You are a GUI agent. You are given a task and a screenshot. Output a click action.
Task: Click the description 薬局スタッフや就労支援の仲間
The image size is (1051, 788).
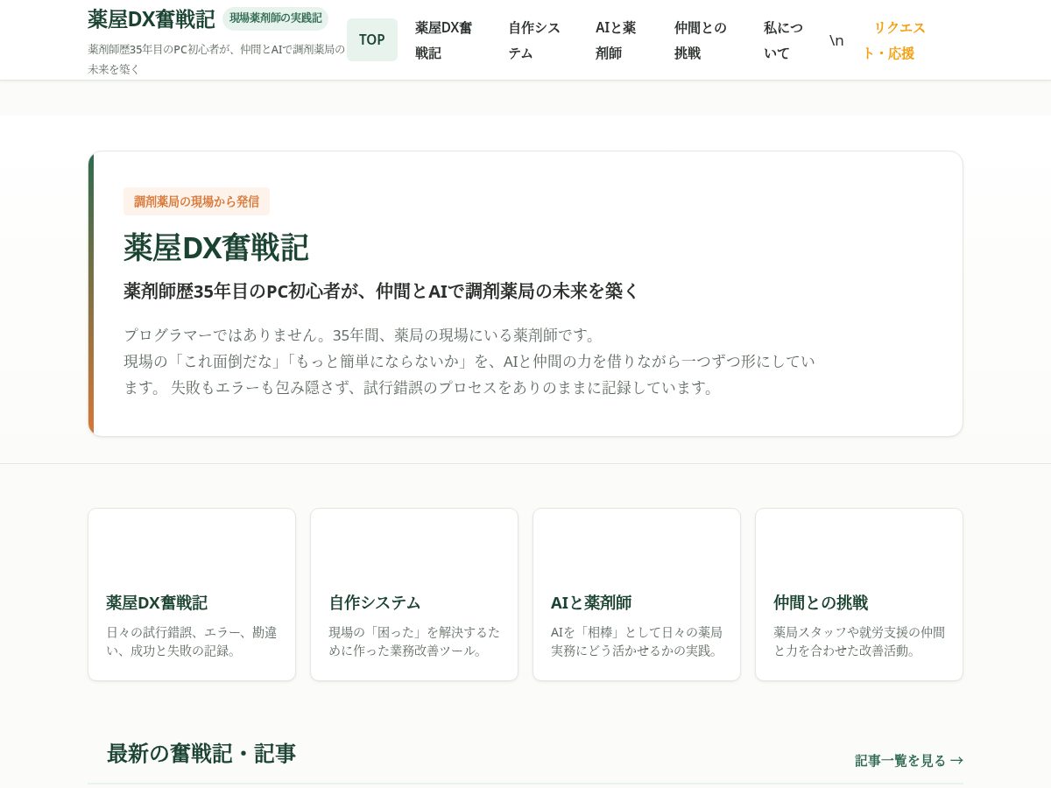click(859, 641)
